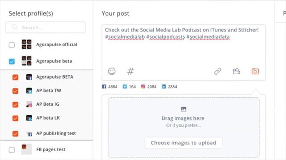Click the Agorapulse beta group avatar
Viewport: 286px width, 160px height.
(x=27, y=61)
